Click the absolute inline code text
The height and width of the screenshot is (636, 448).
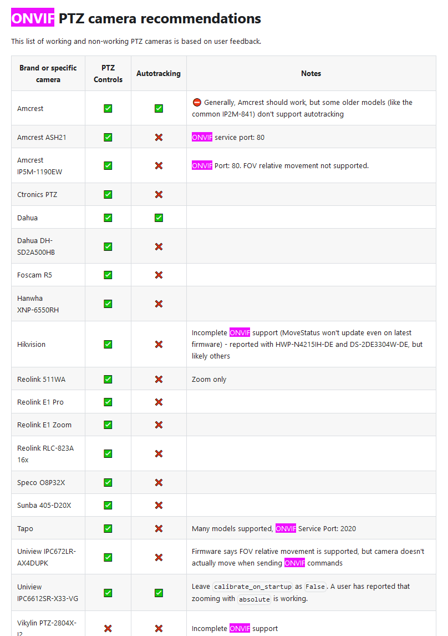(x=254, y=599)
